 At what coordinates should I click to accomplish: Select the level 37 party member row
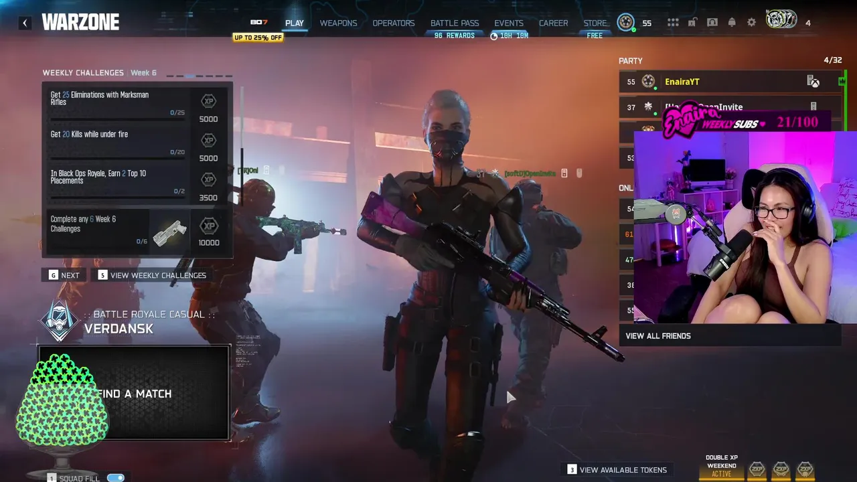[x=730, y=107]
